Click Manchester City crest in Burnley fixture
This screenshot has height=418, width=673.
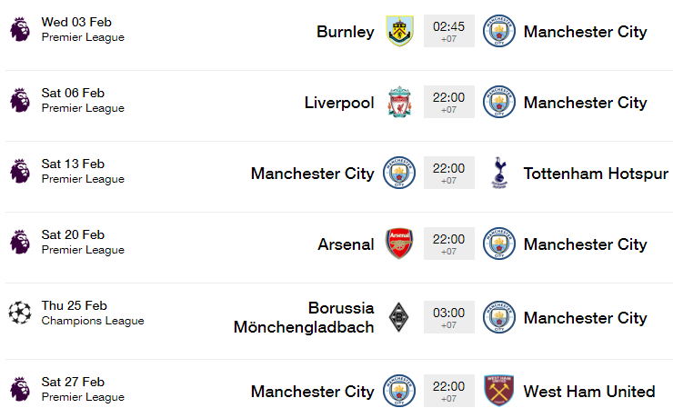pos(499,31)
